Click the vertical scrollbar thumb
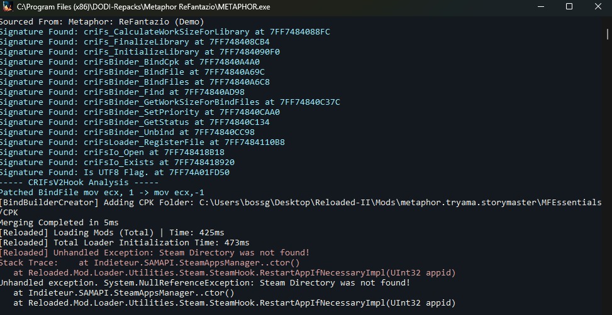Image resolution: width=612 pixels, height=315 pixels. click(608, 34)
